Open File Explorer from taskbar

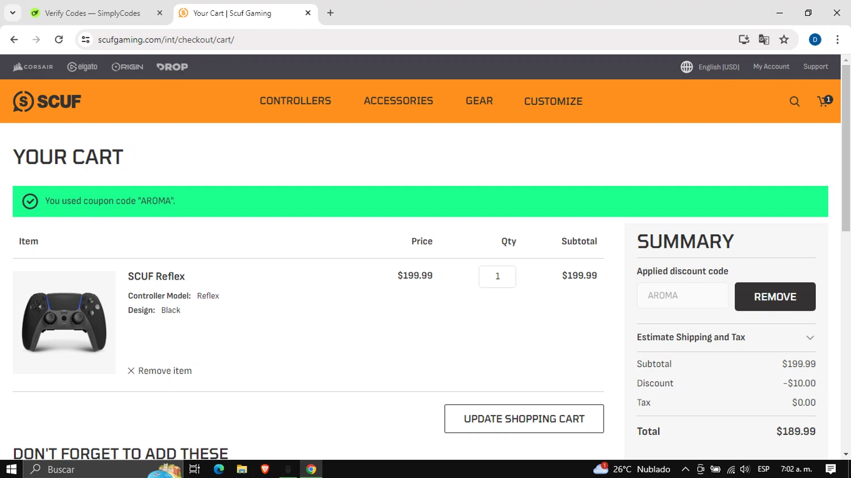(242, 469)
